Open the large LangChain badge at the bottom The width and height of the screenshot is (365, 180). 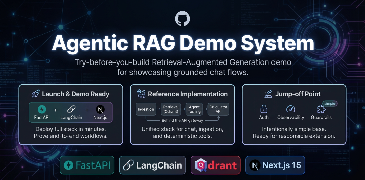coord(153,165)
